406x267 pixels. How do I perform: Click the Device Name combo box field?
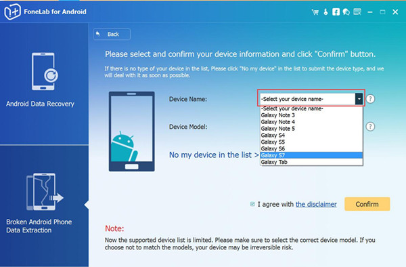click(x=311, y=99)
